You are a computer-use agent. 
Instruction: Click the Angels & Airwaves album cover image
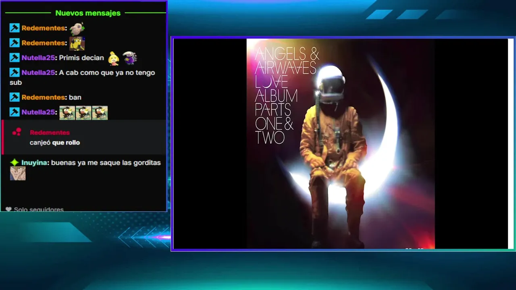click(x=341, y=144)
